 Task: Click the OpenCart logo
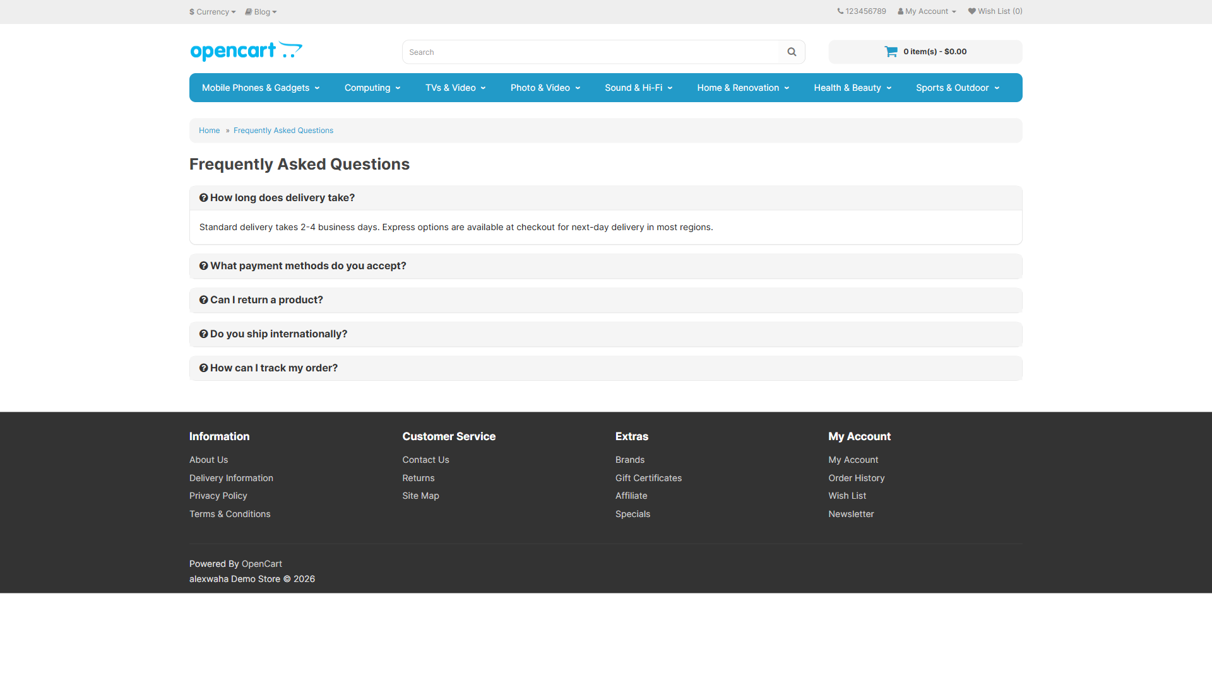pyautogui.click(x=246, y=51)
